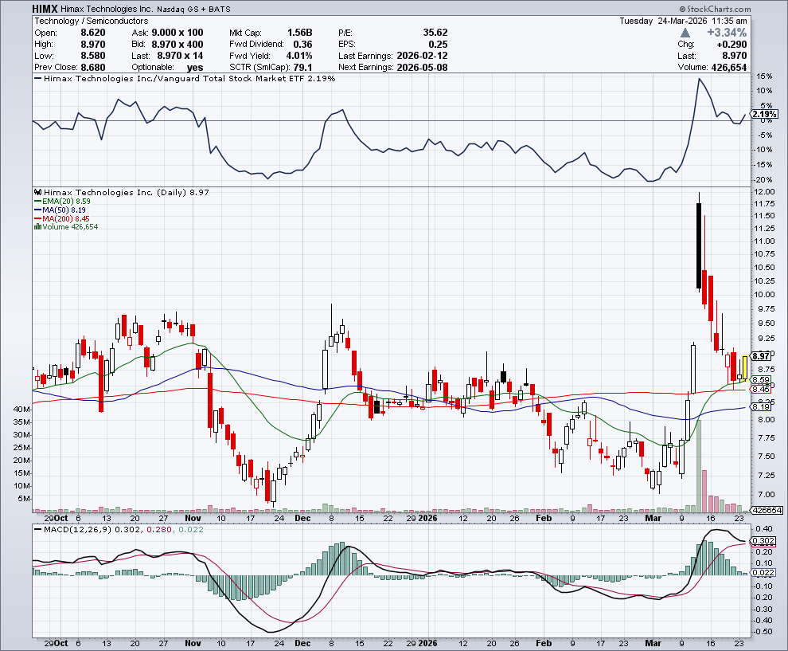Image resolution: width=788 pixels, height=651 pixels.
Task: Click the Optionable yes value
Action: [x=195, y=68]
